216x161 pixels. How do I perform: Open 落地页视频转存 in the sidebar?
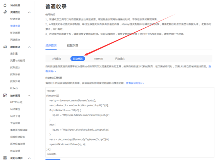(x=19, y=130)
